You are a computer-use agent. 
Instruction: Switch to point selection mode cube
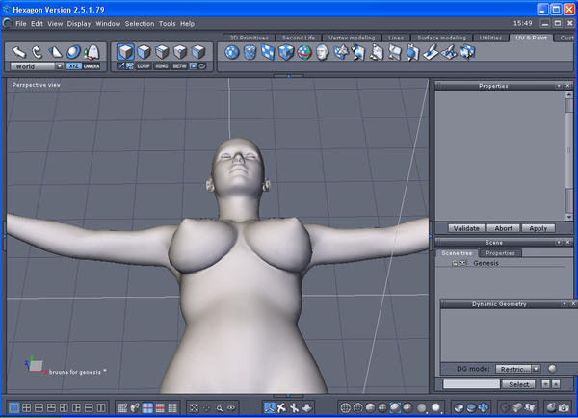(180, 52)
